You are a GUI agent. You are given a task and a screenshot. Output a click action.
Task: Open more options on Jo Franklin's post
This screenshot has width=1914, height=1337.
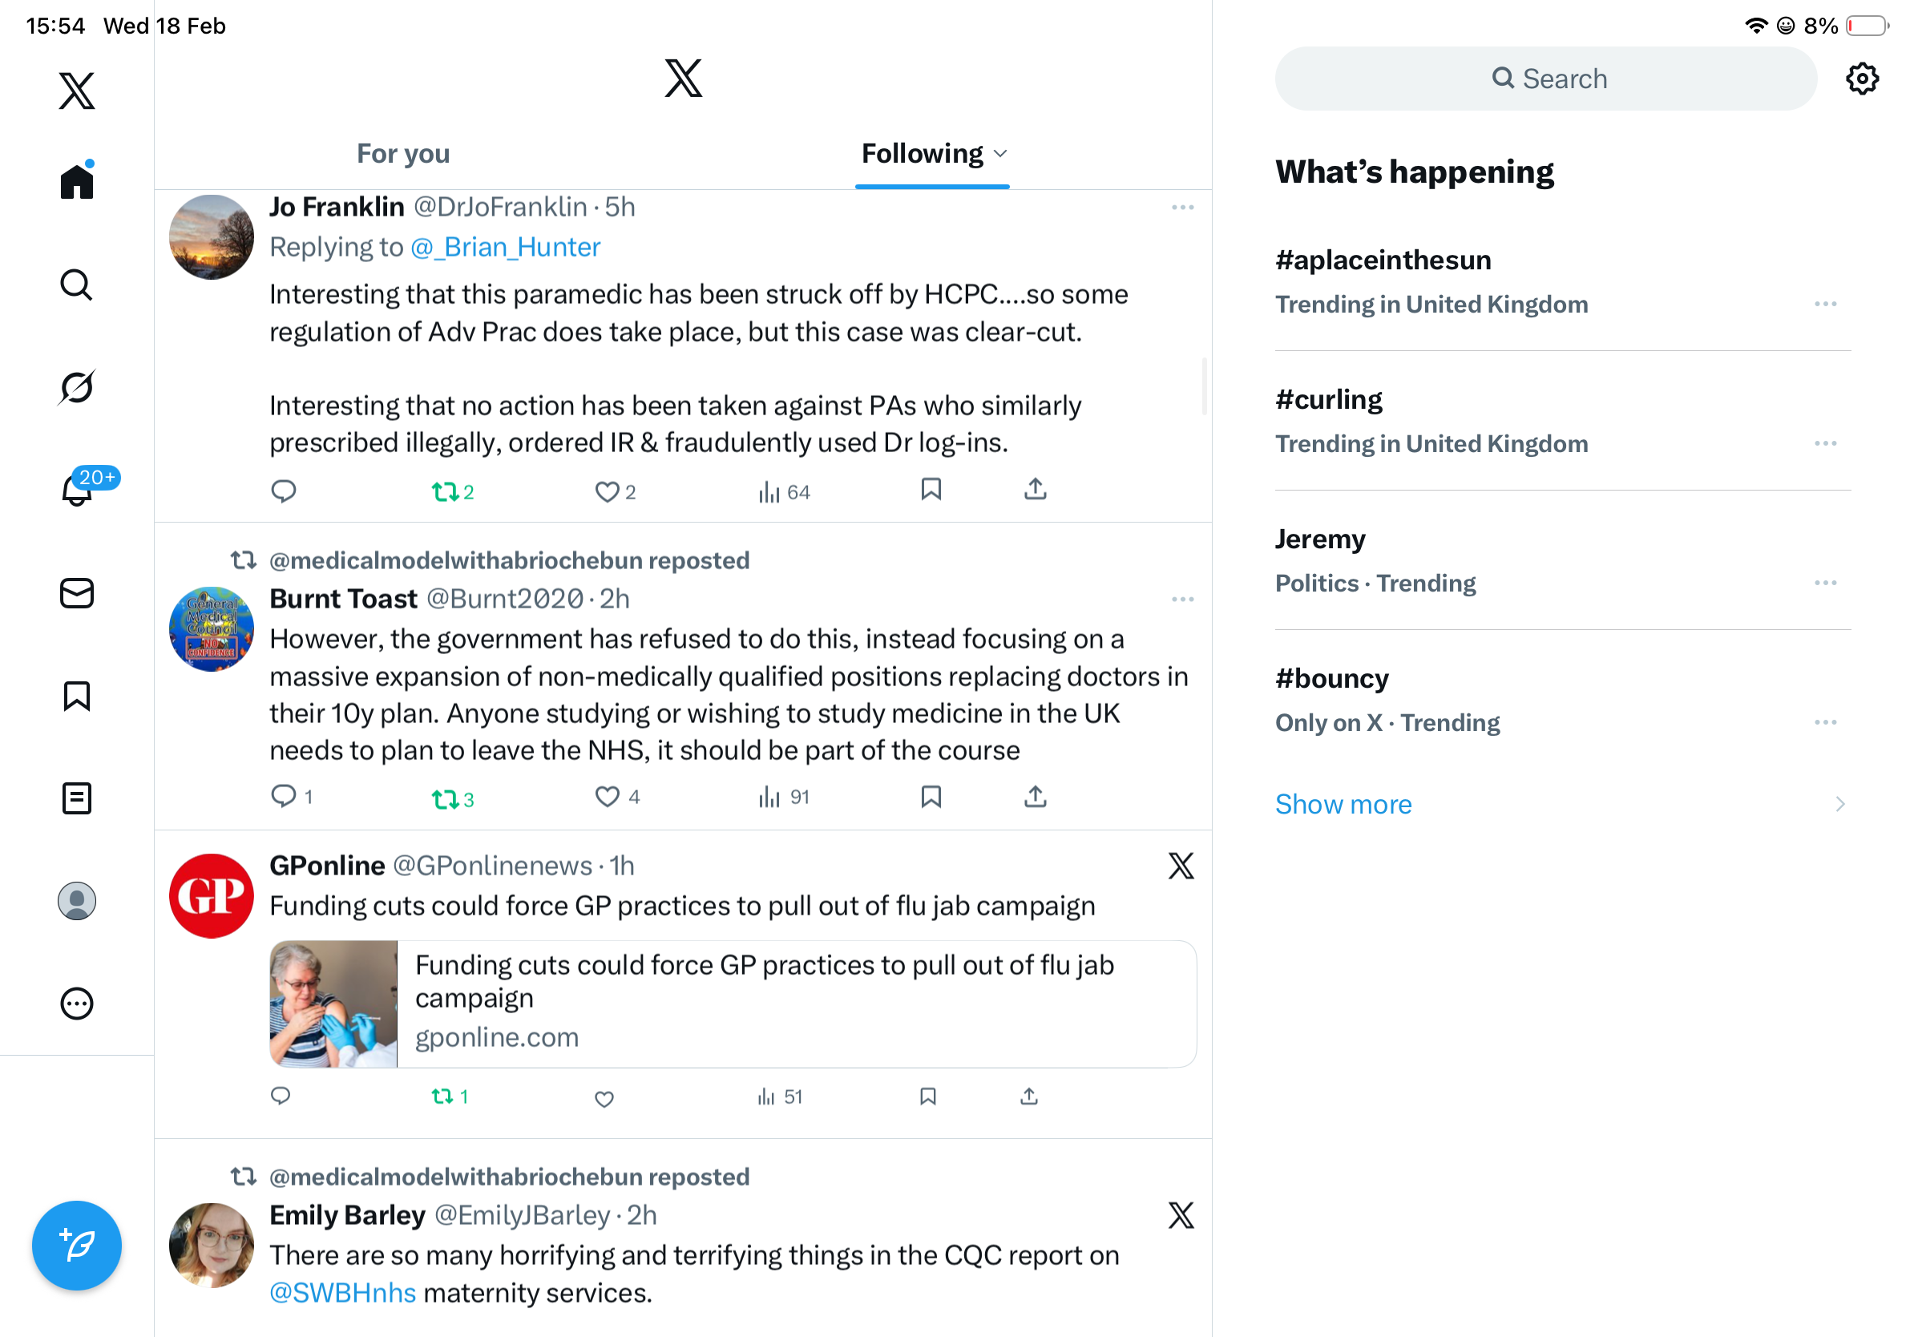coord(1182,207)
